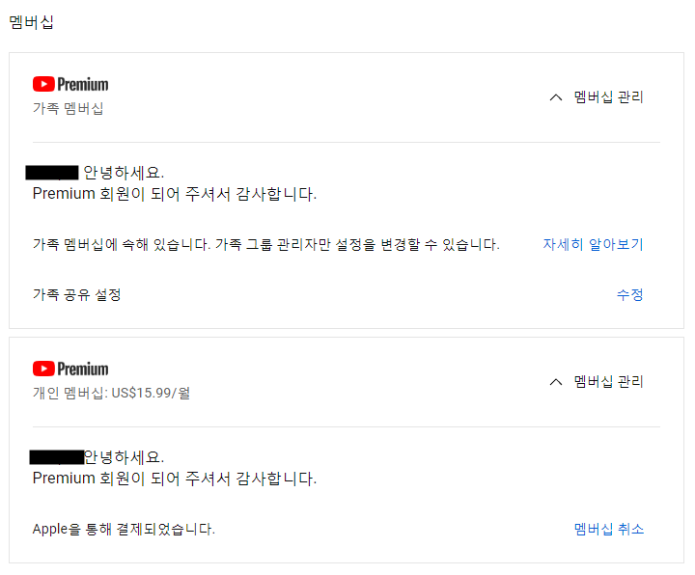Image resolution: width=695 pixels, height=575 pixels.
Task: Click the YouTube play icon in the family membership card
Action: (43, 84)
